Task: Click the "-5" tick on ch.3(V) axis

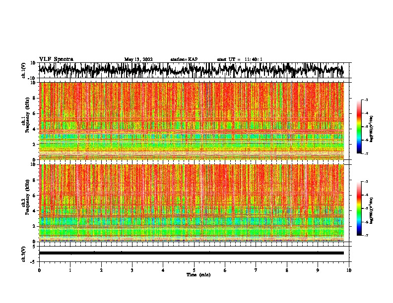Action: pyautogui.click(x=33, y=262)
